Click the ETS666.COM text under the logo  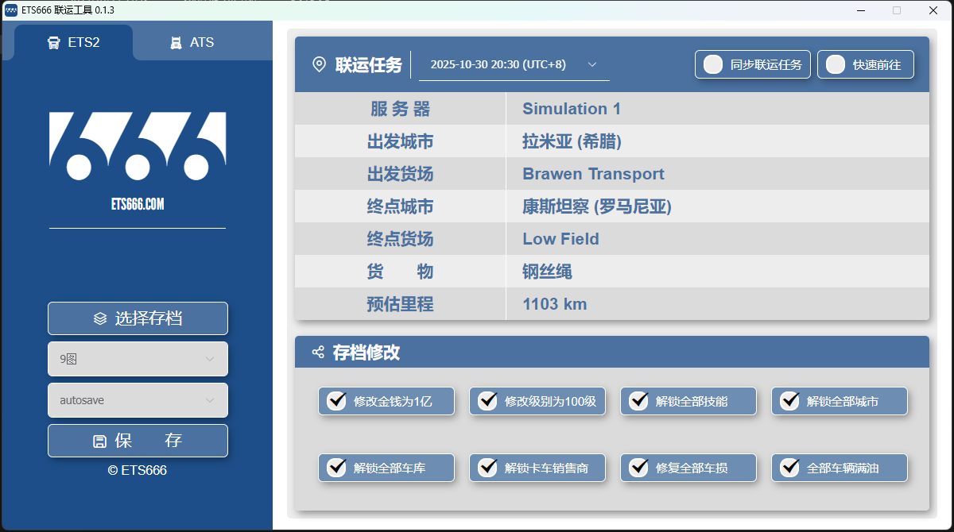138,204
